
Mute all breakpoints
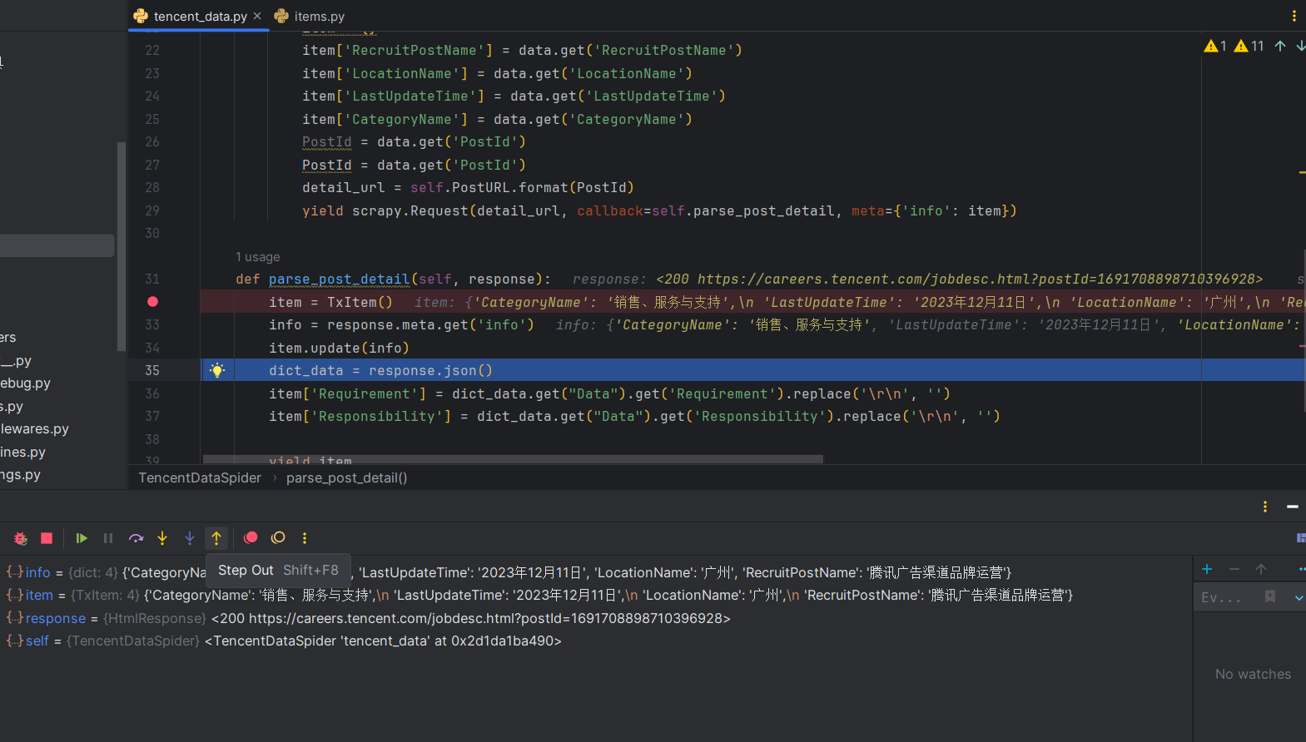pos(278,538)
